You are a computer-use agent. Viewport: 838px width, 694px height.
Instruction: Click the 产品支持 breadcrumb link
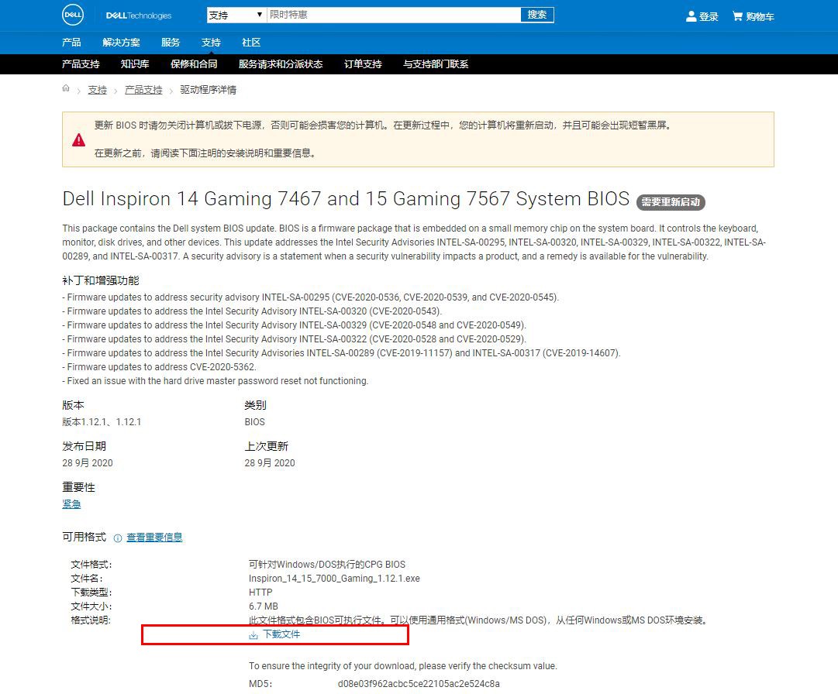(143, 90)
